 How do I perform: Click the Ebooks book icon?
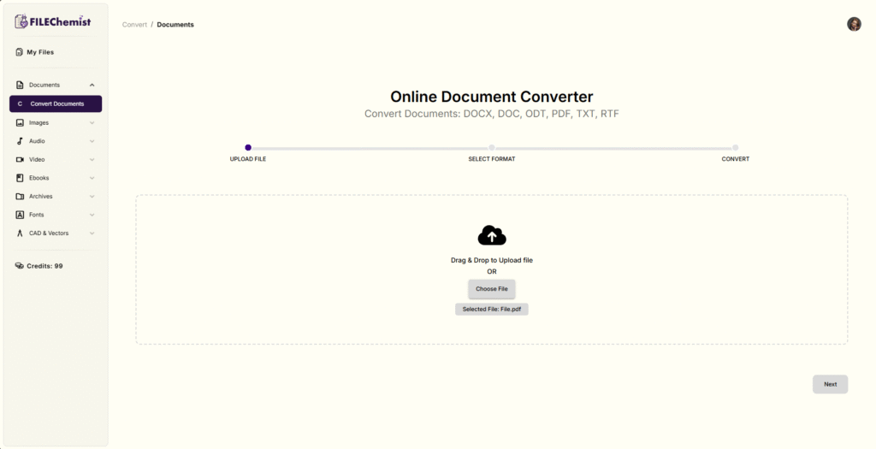(x=20, y=178)
